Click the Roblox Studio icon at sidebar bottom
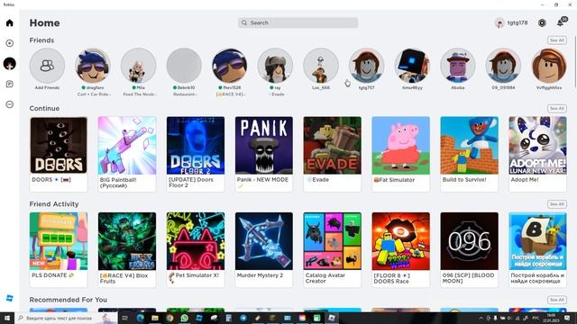Viewport: 577px width, 324px height. pyautogui.click(x=10, y=298)
